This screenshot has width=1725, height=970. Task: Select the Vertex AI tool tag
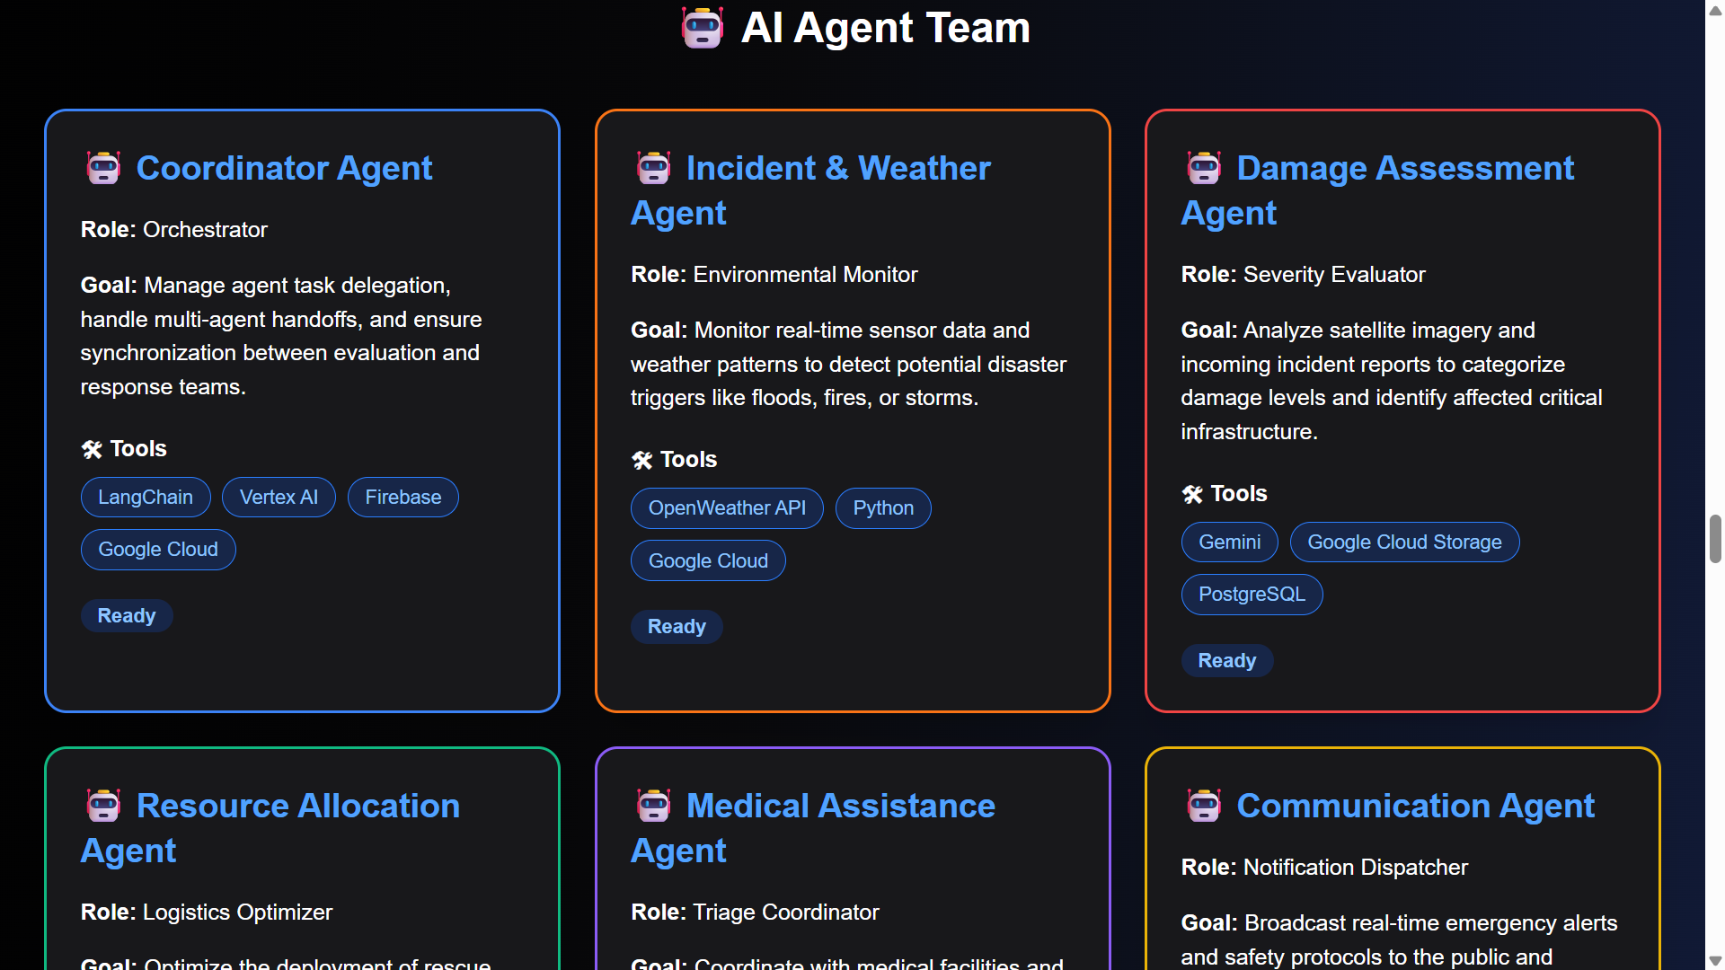[279, 498]
